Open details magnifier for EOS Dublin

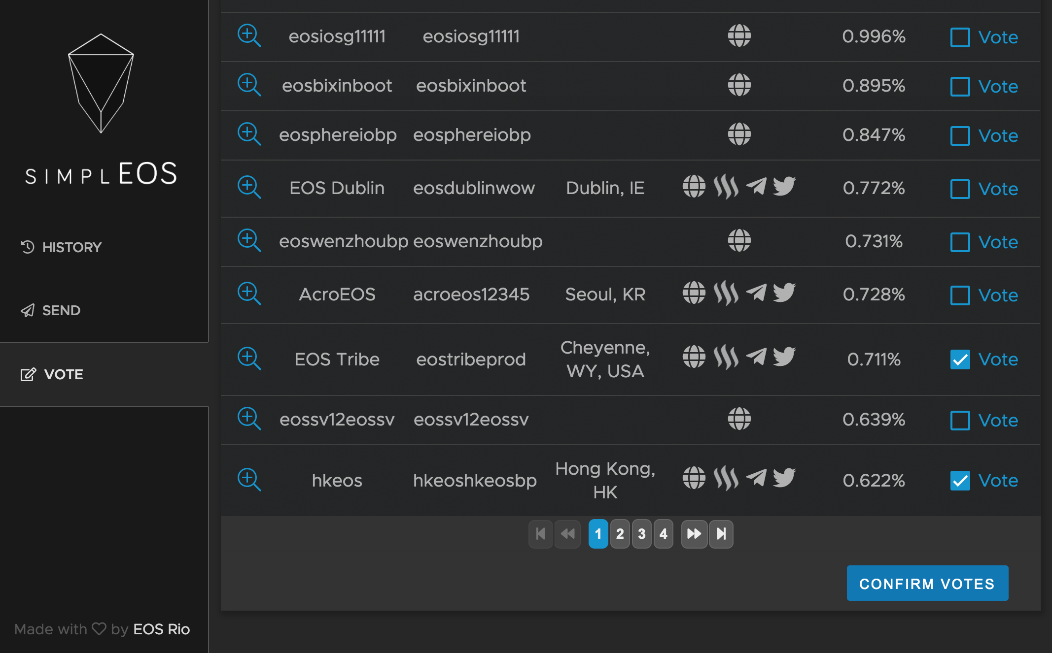(x=249, y=188)
